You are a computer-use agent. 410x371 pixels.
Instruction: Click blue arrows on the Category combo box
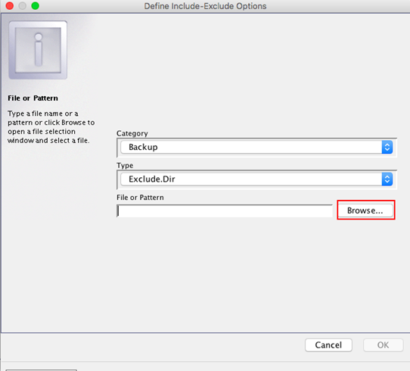click(387, 148)
